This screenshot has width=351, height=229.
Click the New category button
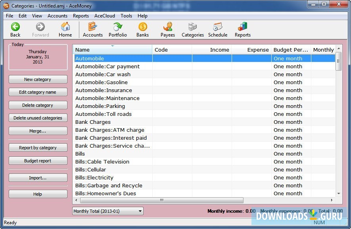point(38,79)
